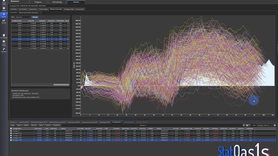Image resolution: width=278 pixels, height=156 pixels.
Task: Expand the databank View dropdown at right
Action: coord(265,125)
